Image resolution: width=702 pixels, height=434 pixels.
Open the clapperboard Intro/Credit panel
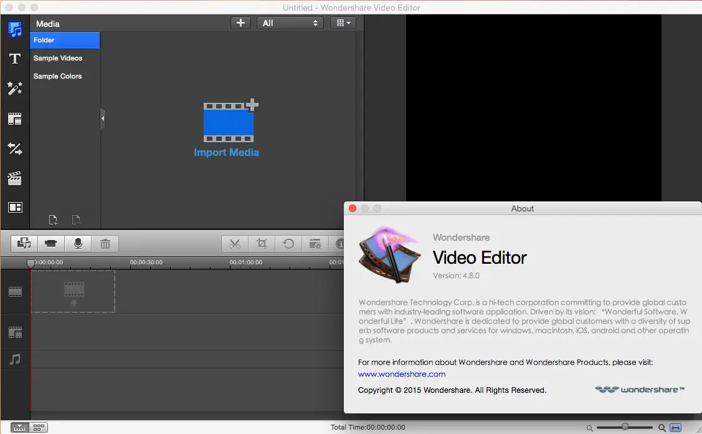coord(15,178)
